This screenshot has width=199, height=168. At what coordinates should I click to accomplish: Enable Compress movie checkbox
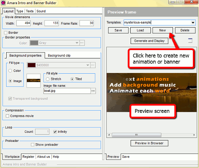[x=7, y=116]
